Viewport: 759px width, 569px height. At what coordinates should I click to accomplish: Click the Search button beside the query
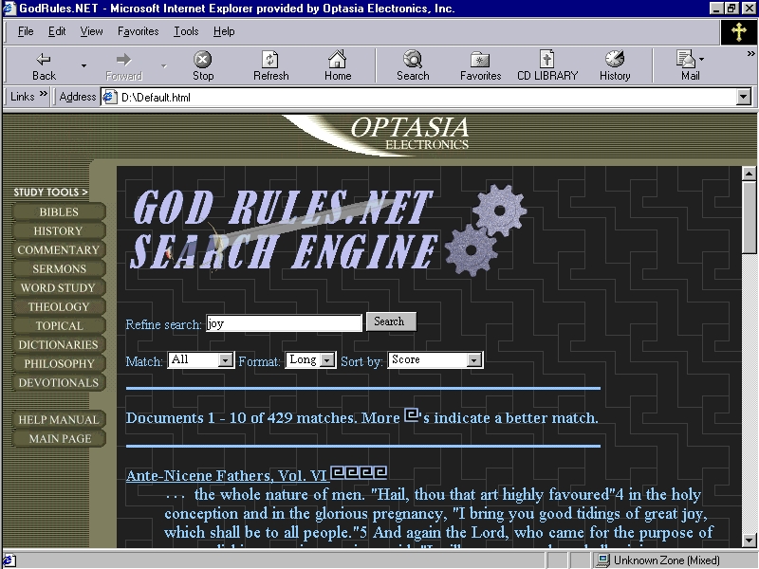[390, 322]
